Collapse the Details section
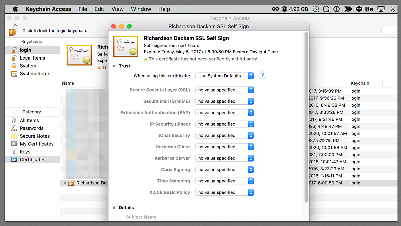 [114, 208]
